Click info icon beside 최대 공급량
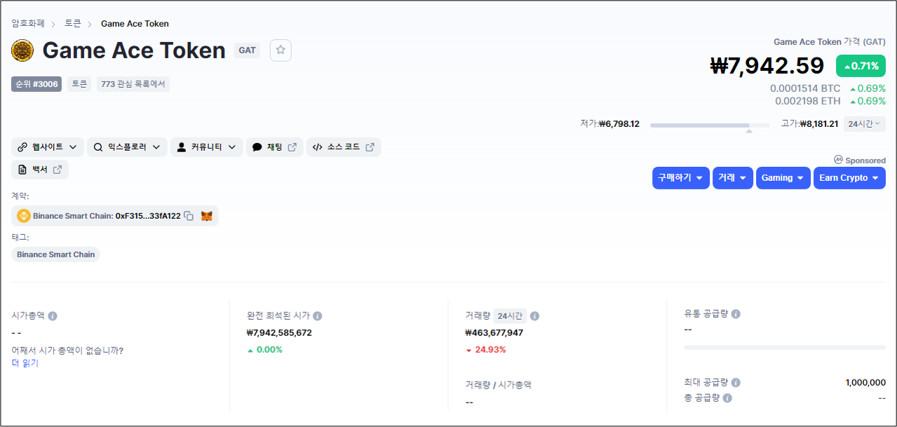 pos(736,383)
